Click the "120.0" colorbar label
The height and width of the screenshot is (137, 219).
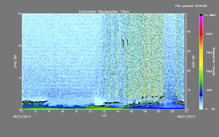pyautogui.click(x=209, y=72)
